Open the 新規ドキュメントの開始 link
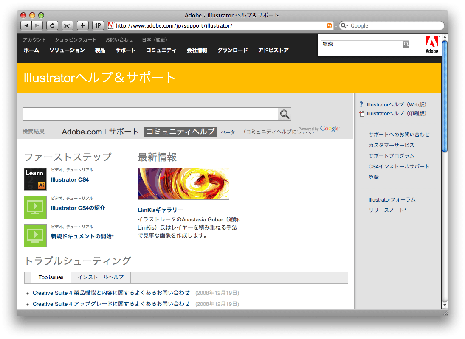The width and height of the screenshot is (465, 339). point(82,236)
